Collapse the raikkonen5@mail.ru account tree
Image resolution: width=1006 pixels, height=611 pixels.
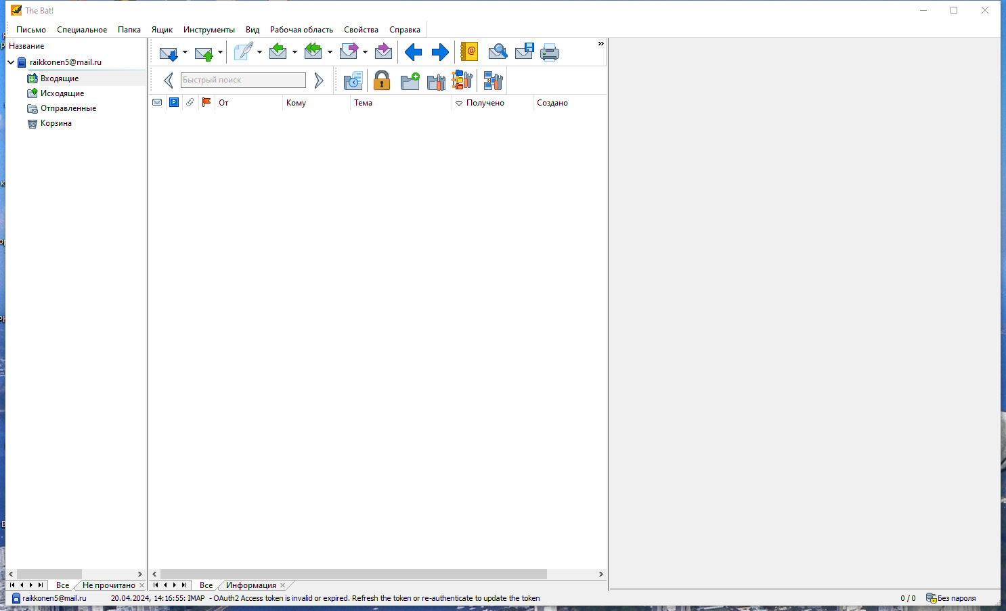[12, 62]
